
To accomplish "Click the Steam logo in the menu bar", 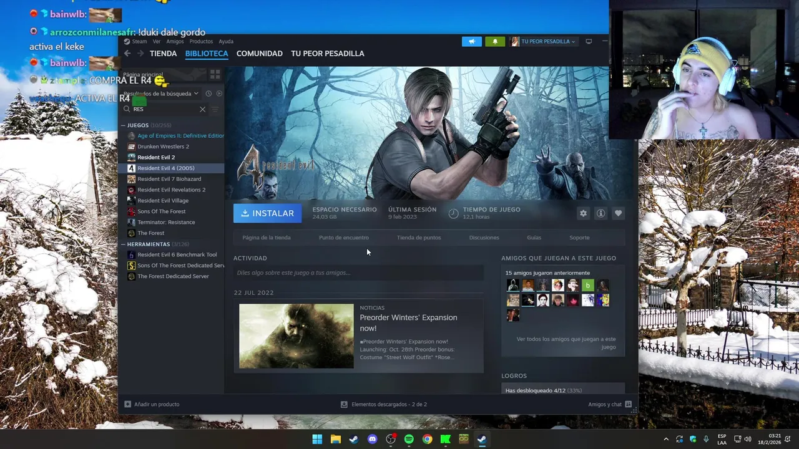I will 127,42.
